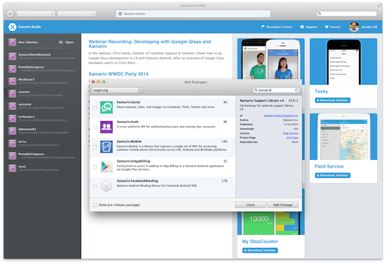This screenshot has width=386, height=264.
Task: Click the Xamarin package search field
Action: click(276, 90)
